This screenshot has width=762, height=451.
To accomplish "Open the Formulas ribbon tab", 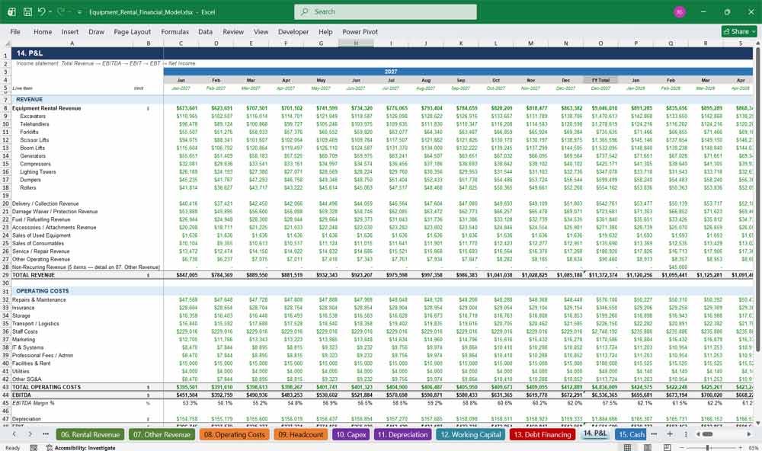I will tap(175, 31).
